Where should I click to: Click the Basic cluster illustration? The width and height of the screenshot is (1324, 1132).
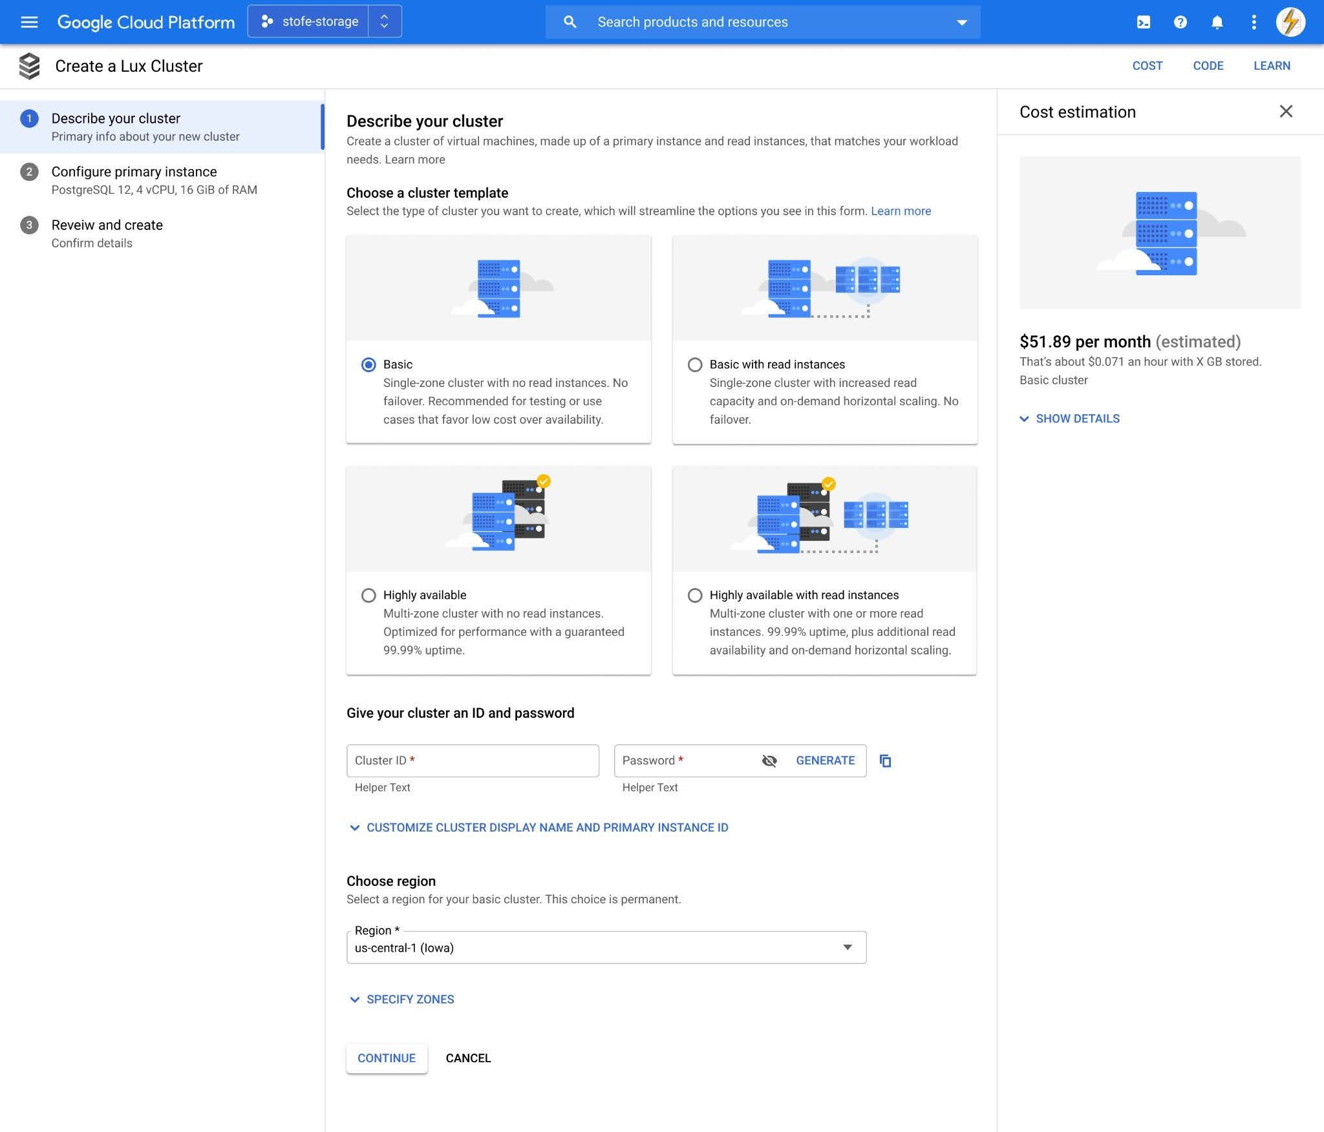point(498,288)
